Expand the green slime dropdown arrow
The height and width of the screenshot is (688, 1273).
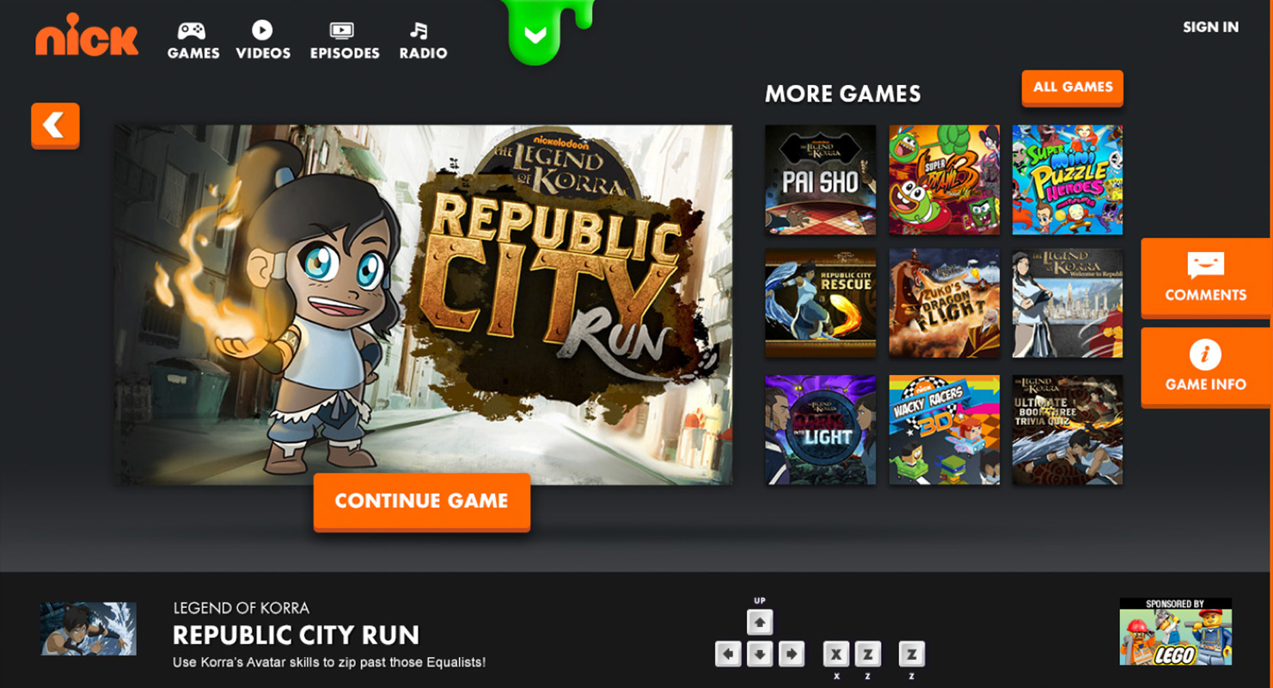535,36
